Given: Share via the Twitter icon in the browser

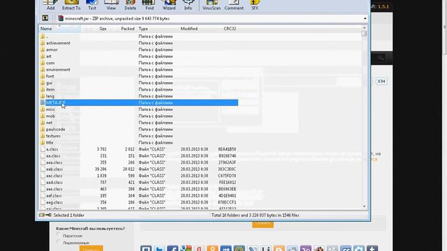Looking at the screenshot, I should click(x=159, y=248).
